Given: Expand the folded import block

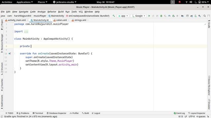Looking at the screenshot, I should [26, 31].
